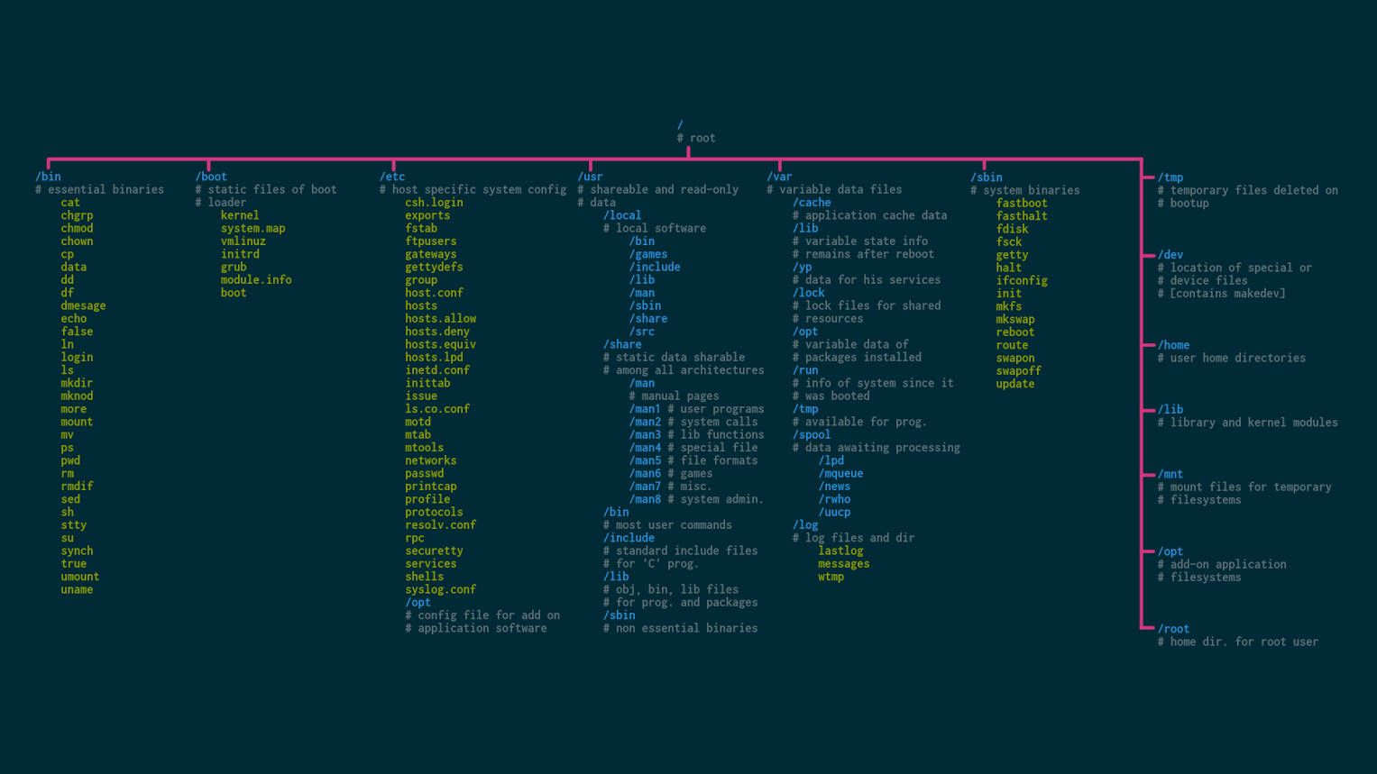The image size is (1377, 774).
Task: Click the 'uname' entry
Action: pos(77,589)
